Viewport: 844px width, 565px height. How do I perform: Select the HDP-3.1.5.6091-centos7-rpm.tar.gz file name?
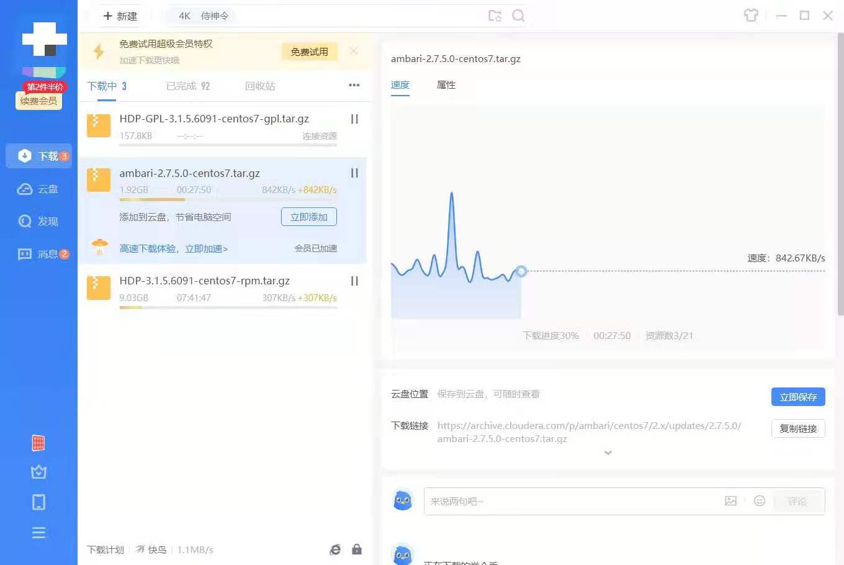coord(205,281)
